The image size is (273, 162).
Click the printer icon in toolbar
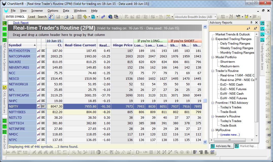[66, 17]
